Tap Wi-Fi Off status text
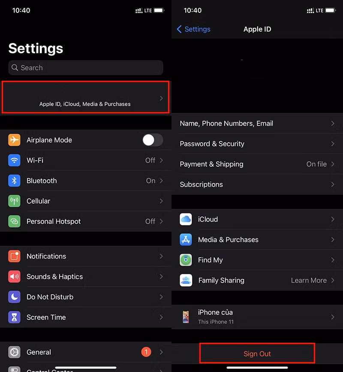The width and height of the screenshot is (343, 372). (x=150, y=160)
